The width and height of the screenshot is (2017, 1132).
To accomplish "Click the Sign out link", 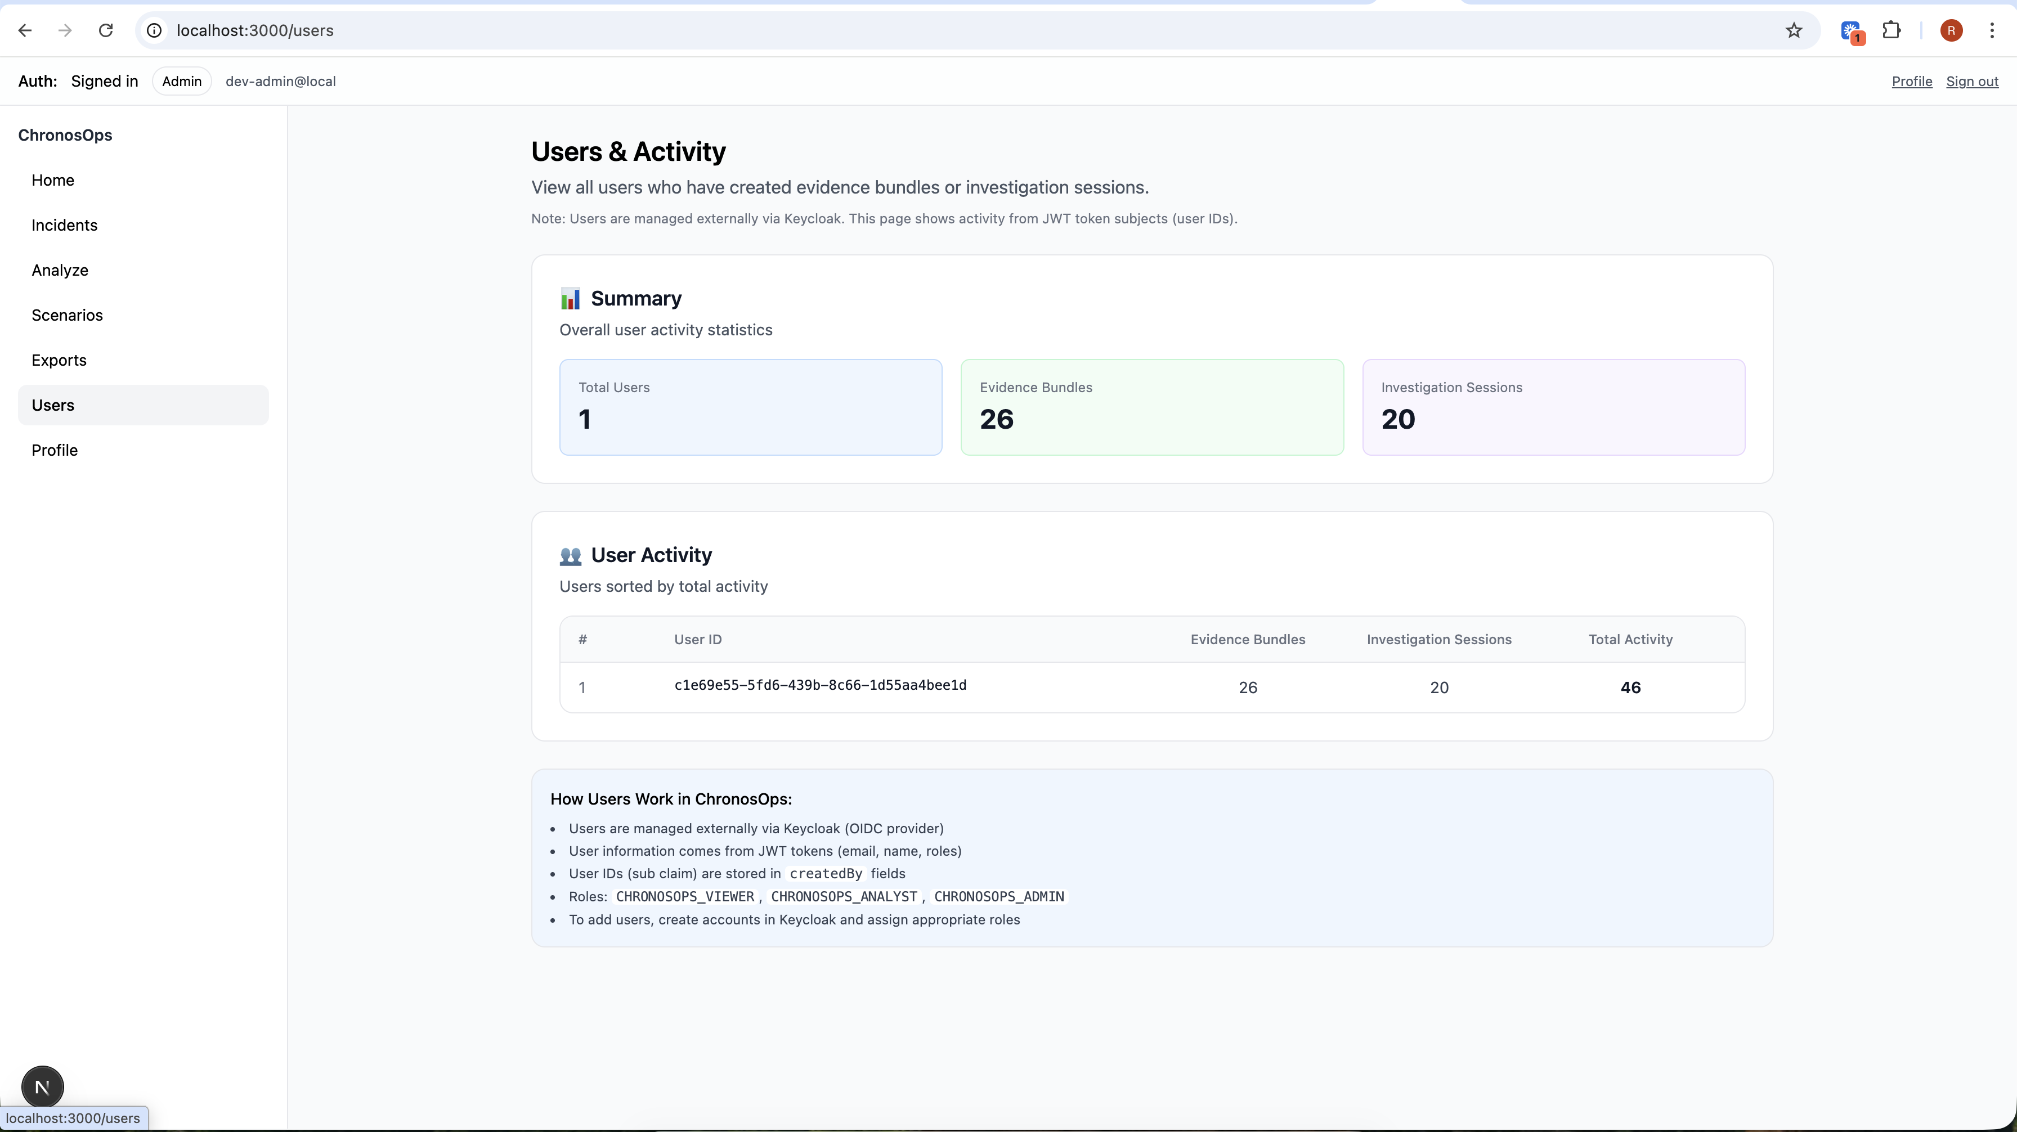I will pos(1971,82).
